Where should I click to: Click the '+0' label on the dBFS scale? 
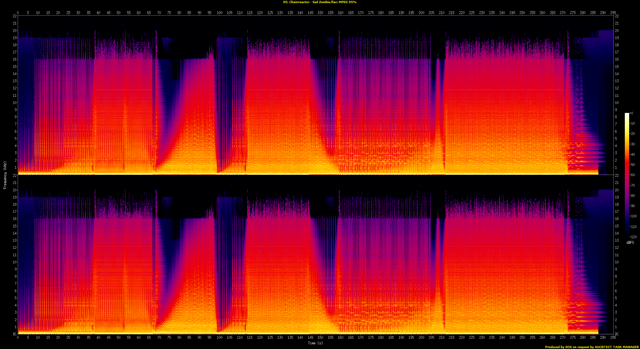tap(631, 113)
